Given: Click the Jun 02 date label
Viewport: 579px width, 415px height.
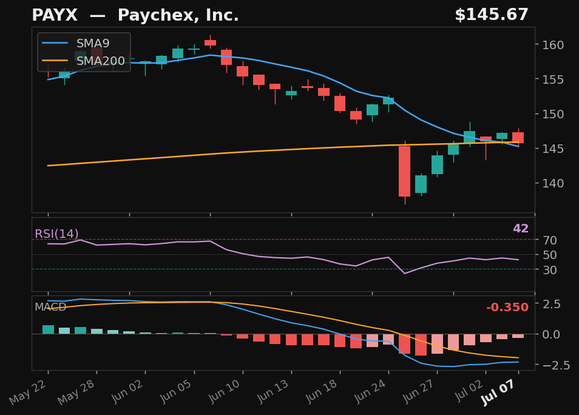Looking at the screenshot, I should coord(127,391).
